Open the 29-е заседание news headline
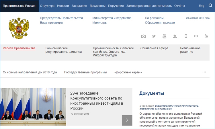 pos(97,101)
